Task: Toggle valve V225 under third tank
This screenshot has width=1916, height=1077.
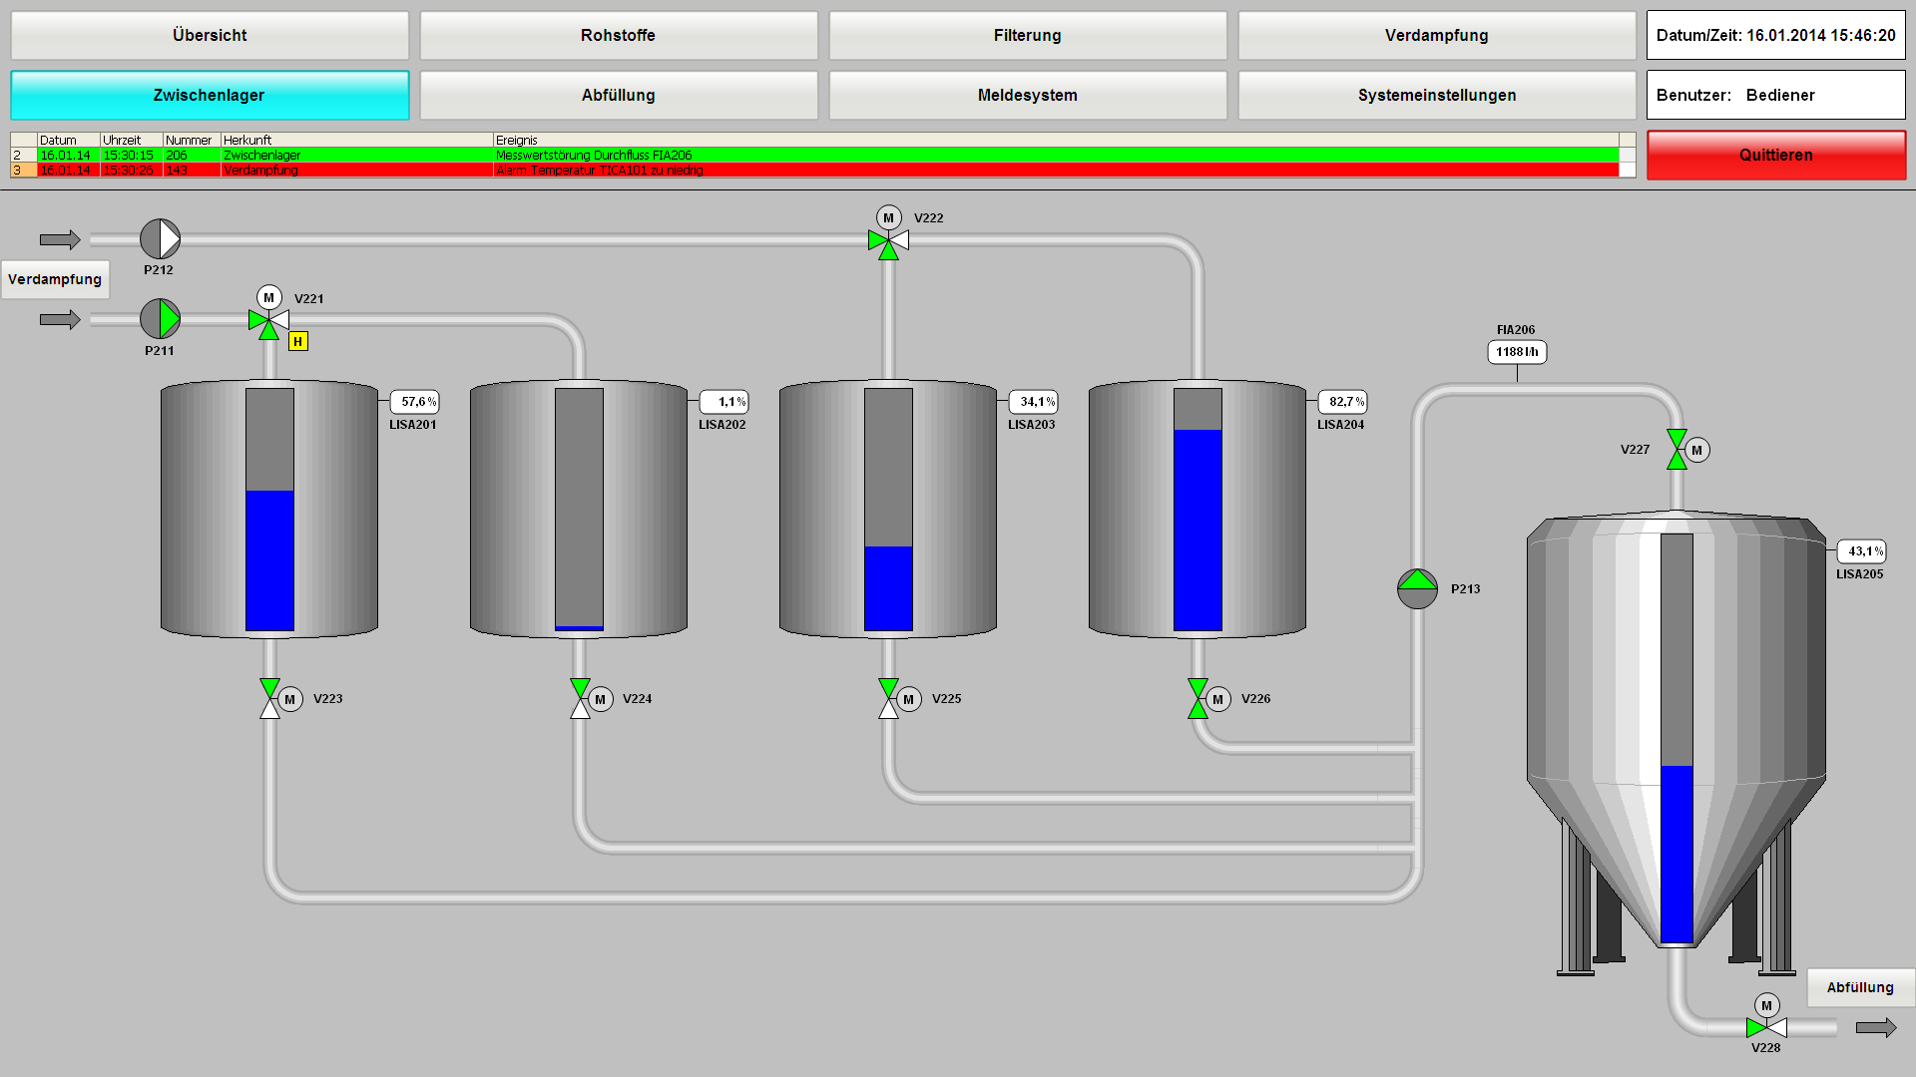Action: point(889,698)
